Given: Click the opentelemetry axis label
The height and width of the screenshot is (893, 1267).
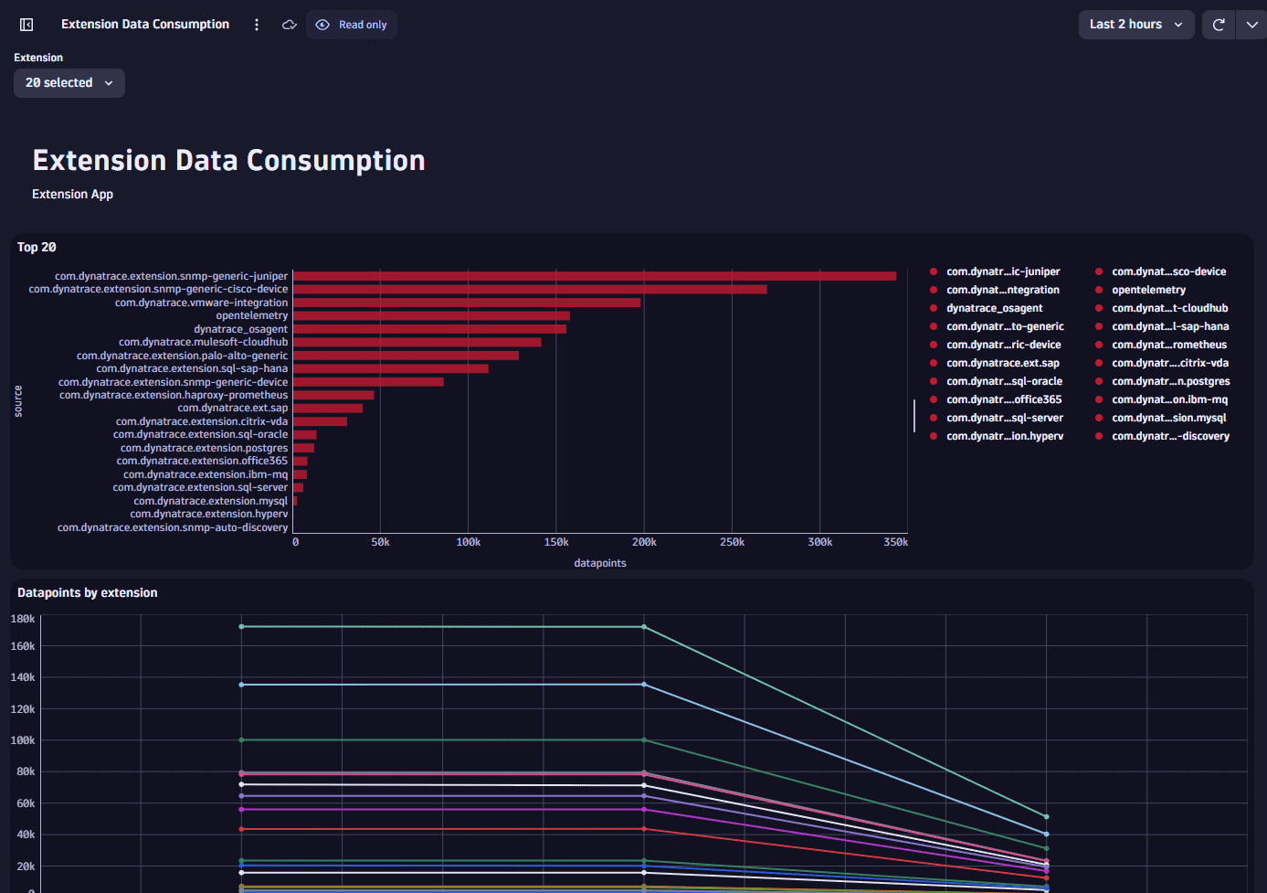Looking at the screenshot, I should pyautogui.click(x=252, y=315).
